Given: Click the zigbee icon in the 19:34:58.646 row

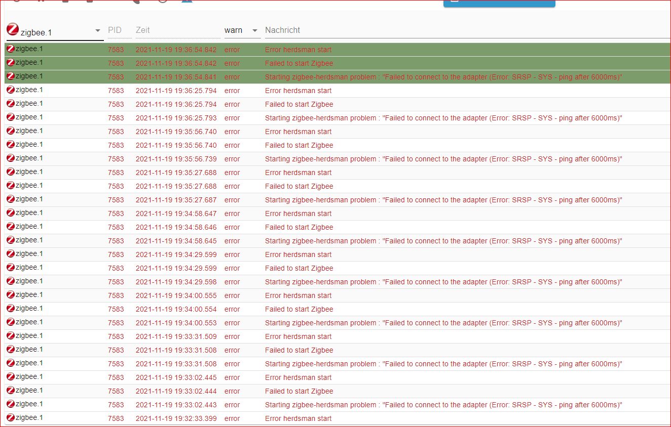Looking at the screenshot, I should click(x=11, y=226).
